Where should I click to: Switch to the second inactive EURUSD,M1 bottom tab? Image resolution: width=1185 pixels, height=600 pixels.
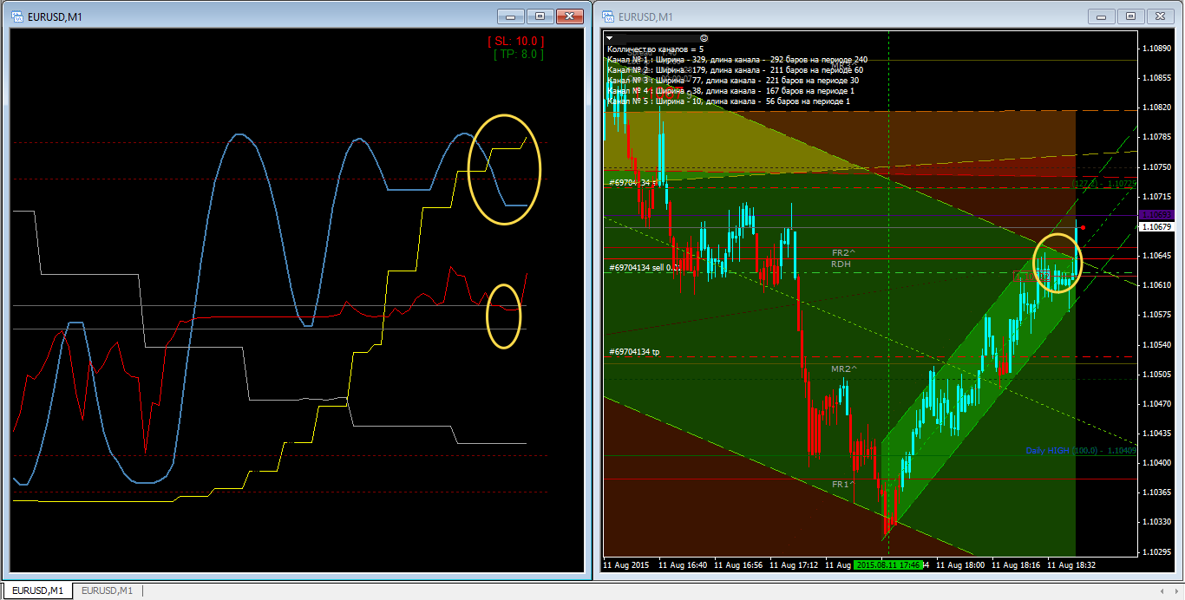[108, 590]
